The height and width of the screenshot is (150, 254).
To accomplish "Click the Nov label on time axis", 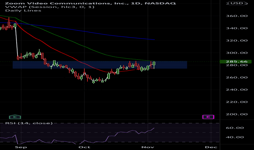I will click(x=148, y=147).
